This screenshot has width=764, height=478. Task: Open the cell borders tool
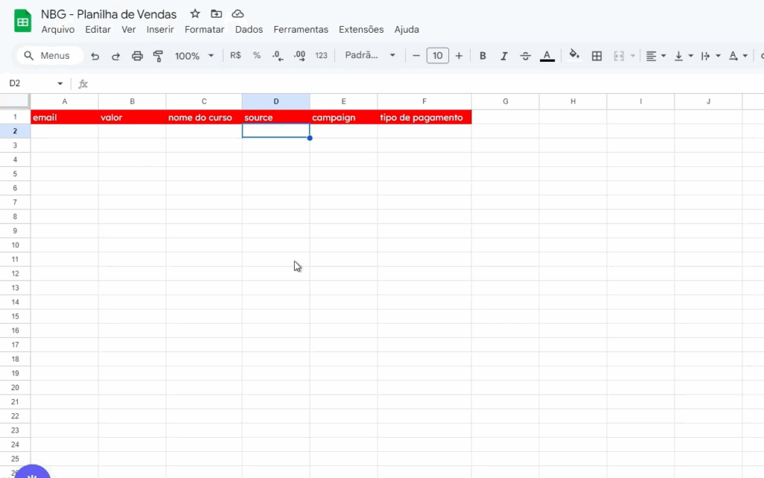click(x=597, y=56)
